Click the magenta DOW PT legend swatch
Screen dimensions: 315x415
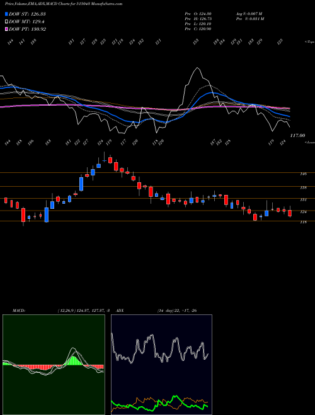[6, 29]
